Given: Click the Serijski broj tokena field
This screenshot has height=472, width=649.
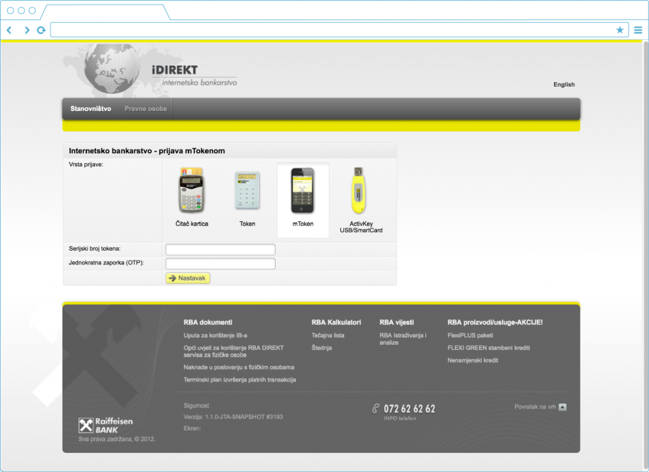Looking at the screenshot, I should (220, 249).
